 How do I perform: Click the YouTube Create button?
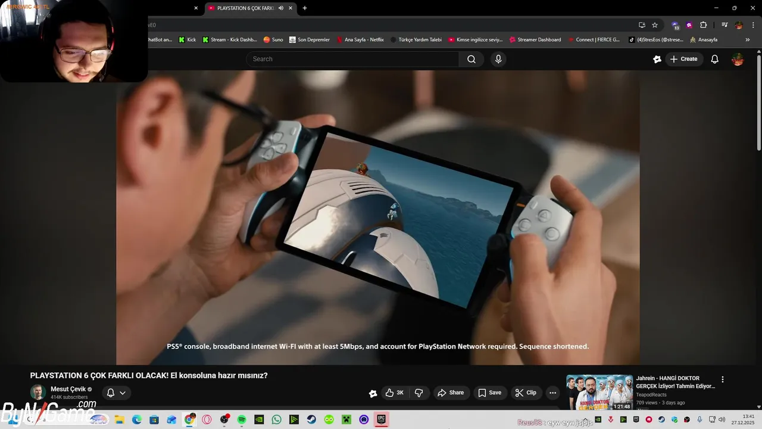(x=683, y=59)
